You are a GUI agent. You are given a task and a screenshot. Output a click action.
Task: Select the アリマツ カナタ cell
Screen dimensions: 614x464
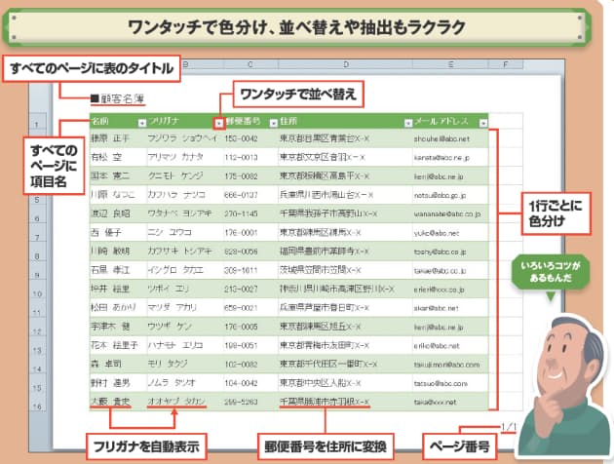click(x=185, y=157)
